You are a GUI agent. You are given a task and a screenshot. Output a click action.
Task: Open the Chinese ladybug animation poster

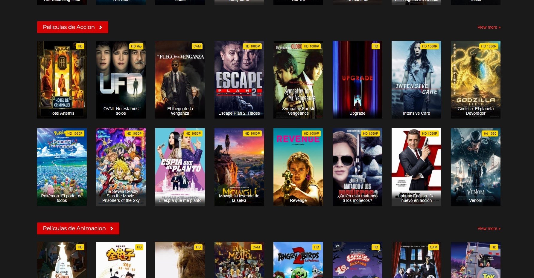(121, 260)
